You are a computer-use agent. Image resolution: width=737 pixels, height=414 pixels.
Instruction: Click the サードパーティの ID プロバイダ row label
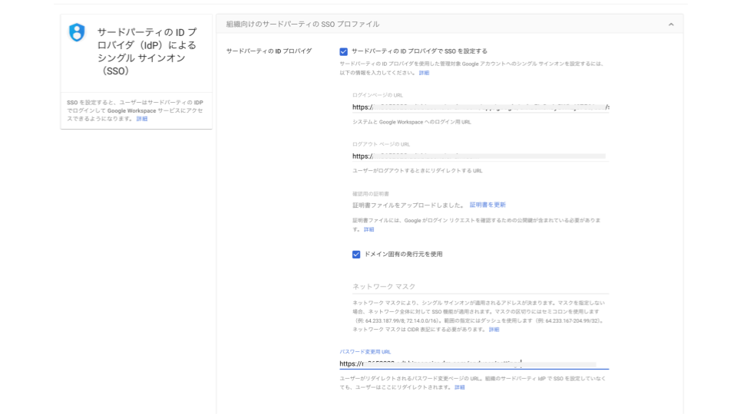(269, 51)
